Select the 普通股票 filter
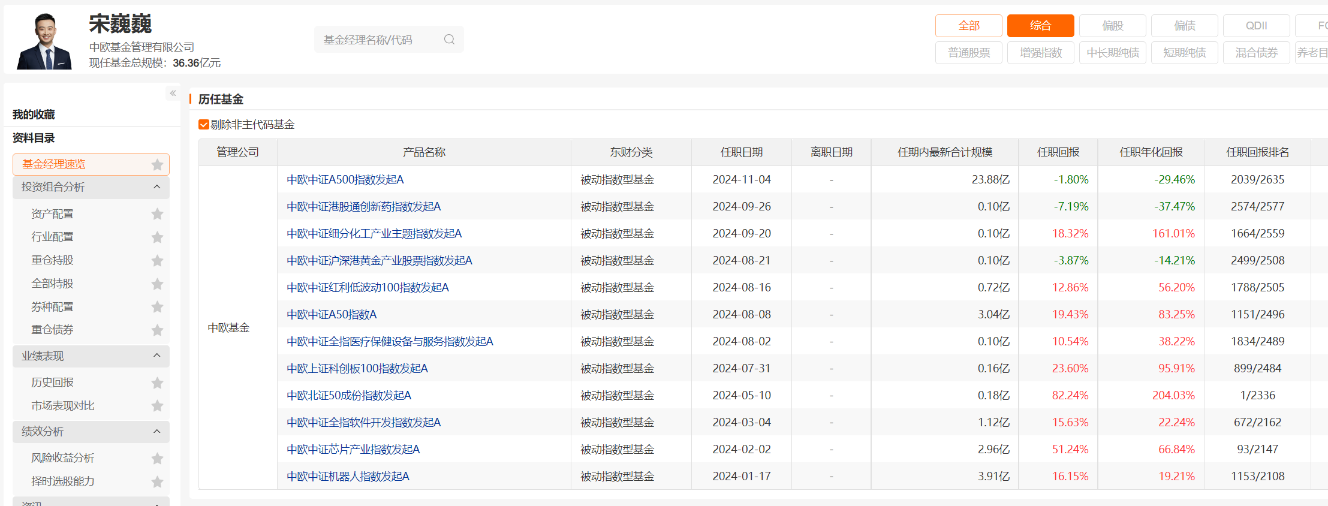Screen dimensions: 1328x506 coord(969,53)
